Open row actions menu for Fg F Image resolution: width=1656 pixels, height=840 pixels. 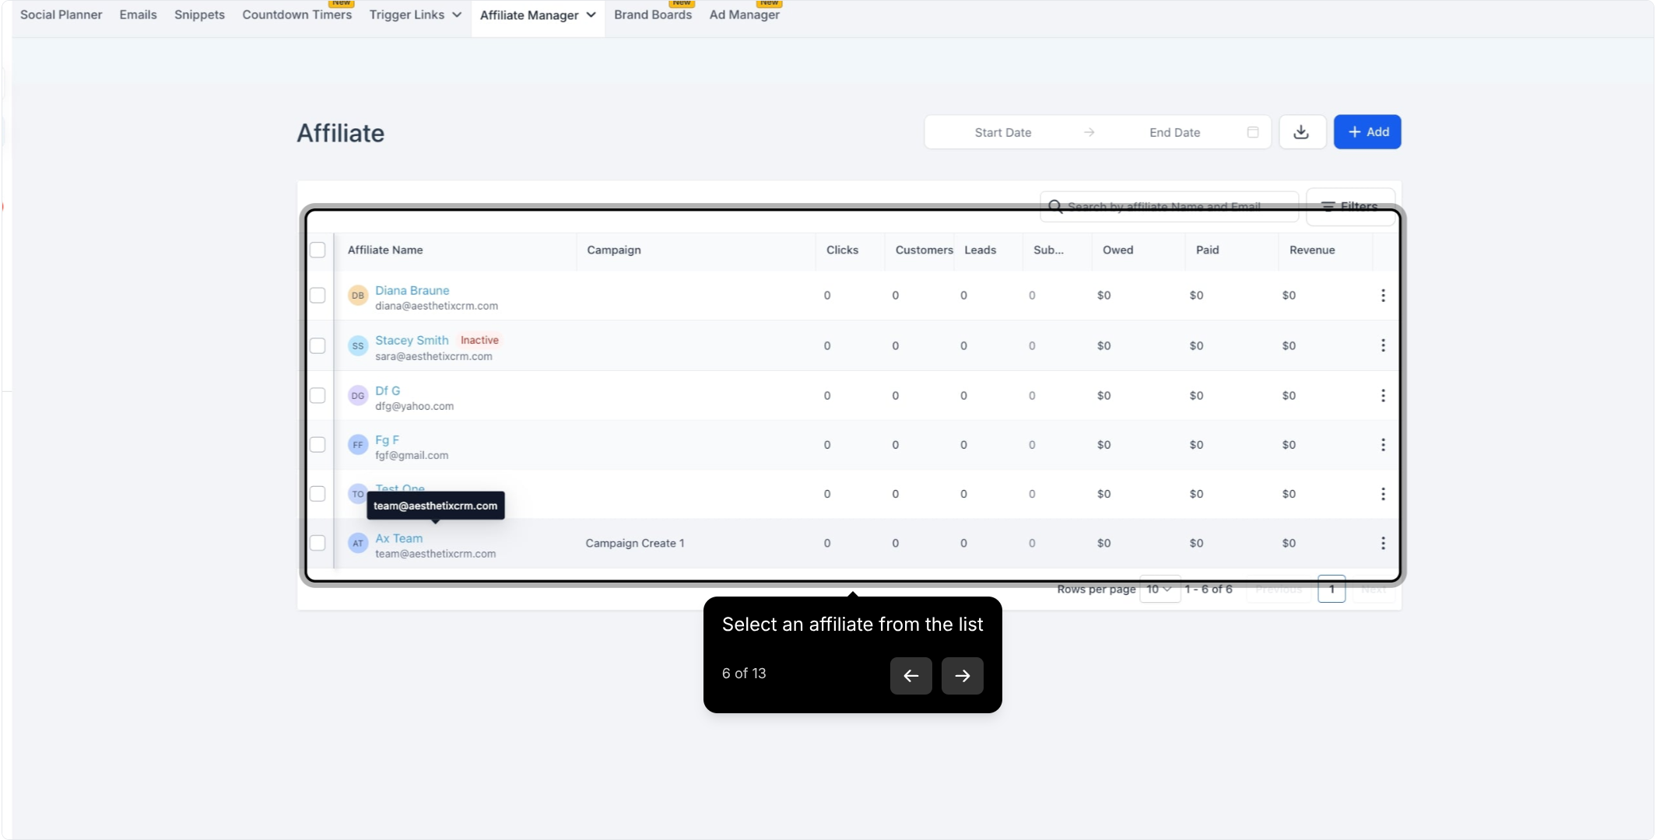pyautogui.click(x=1383, y=445)
